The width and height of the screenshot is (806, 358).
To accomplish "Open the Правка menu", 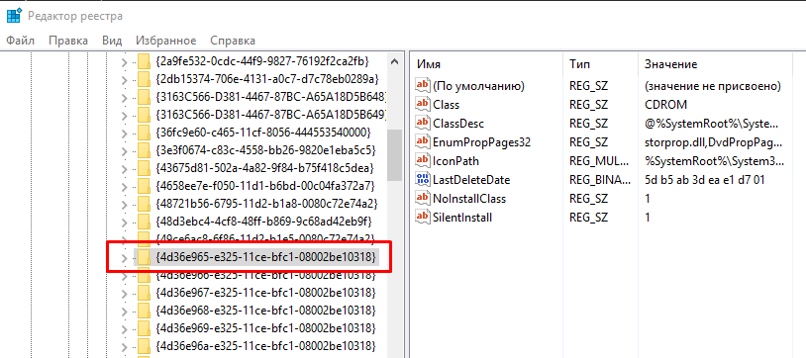I will (68, 41).
